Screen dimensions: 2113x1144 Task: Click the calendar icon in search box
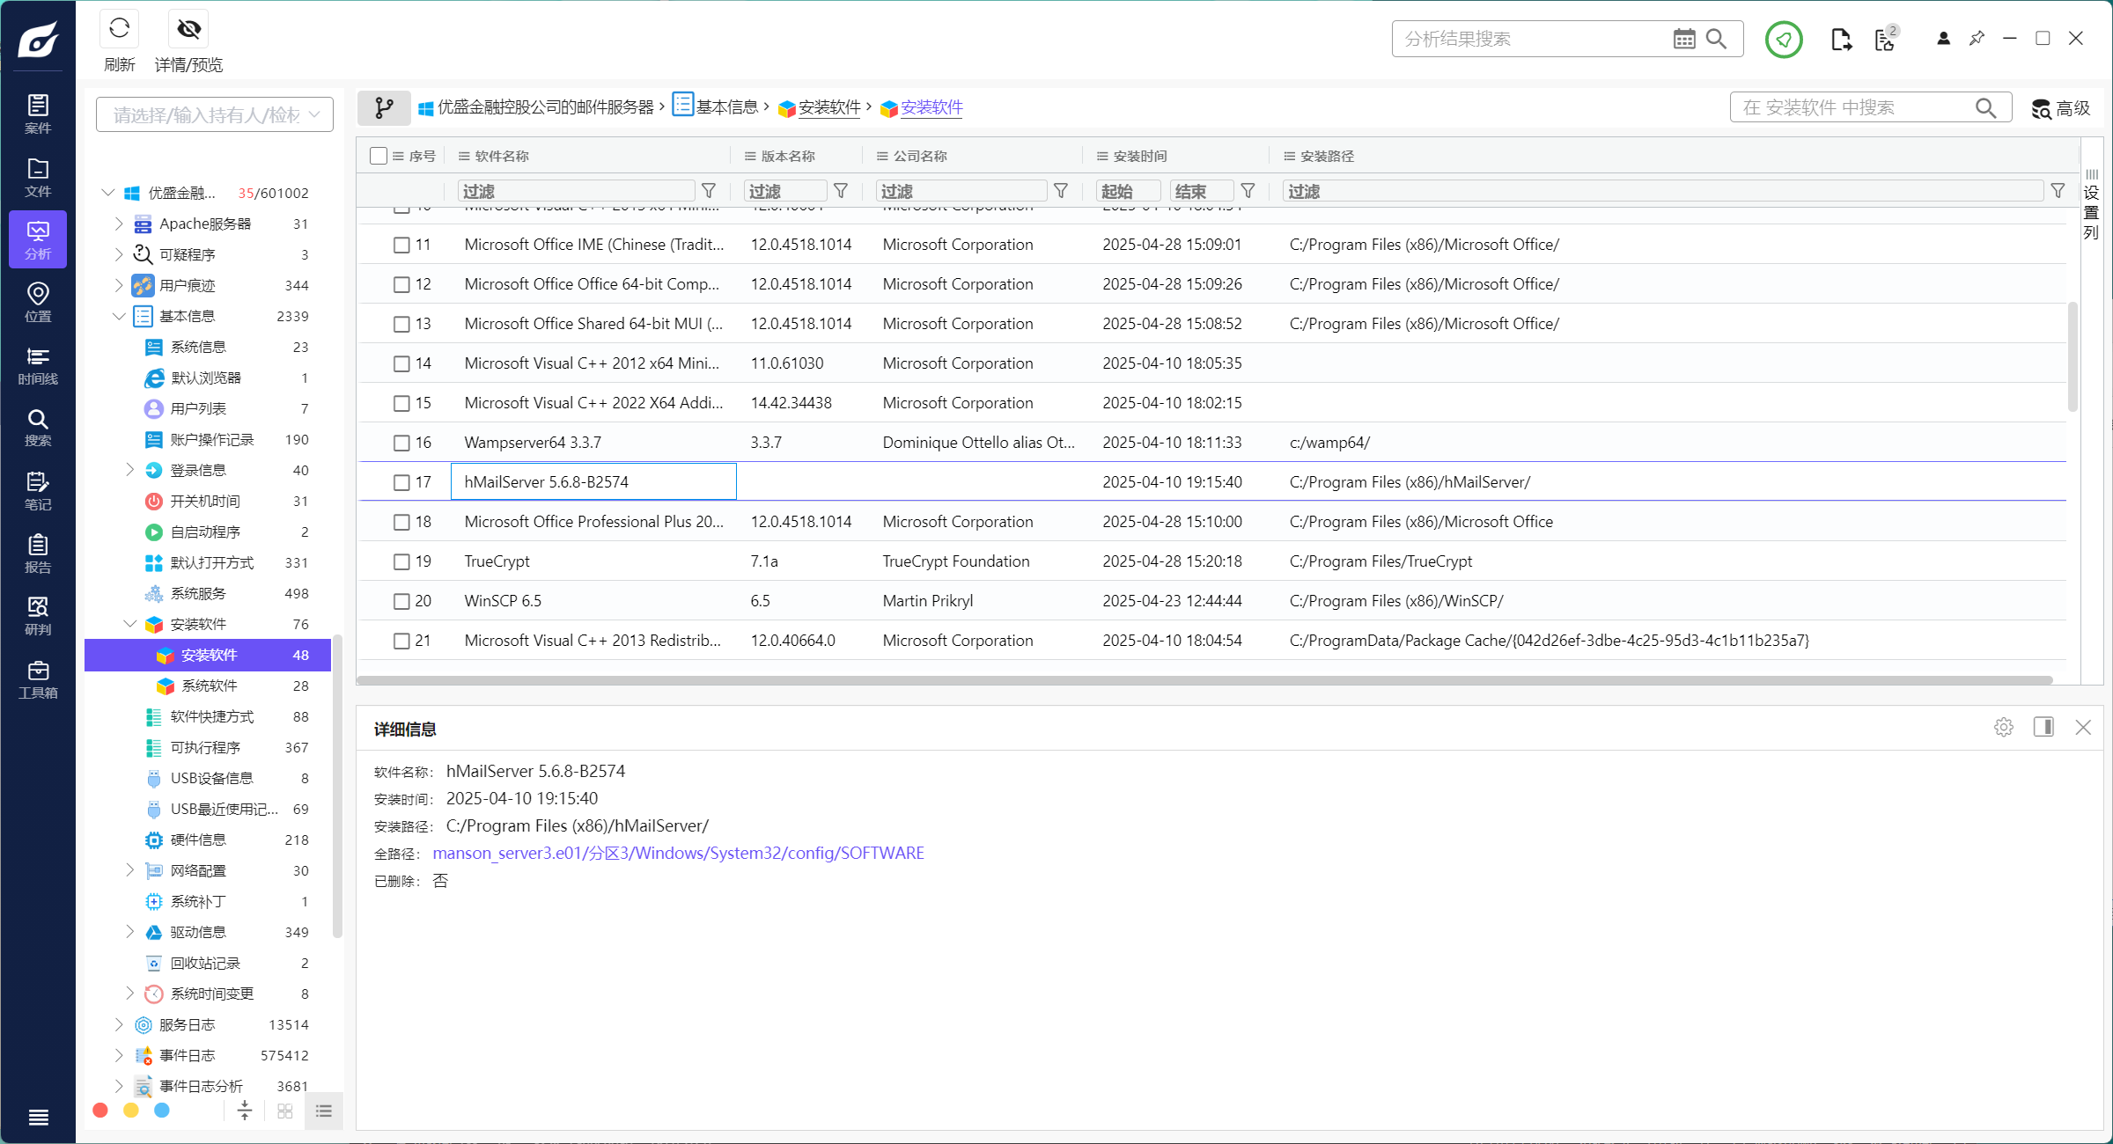point(1683,39)
